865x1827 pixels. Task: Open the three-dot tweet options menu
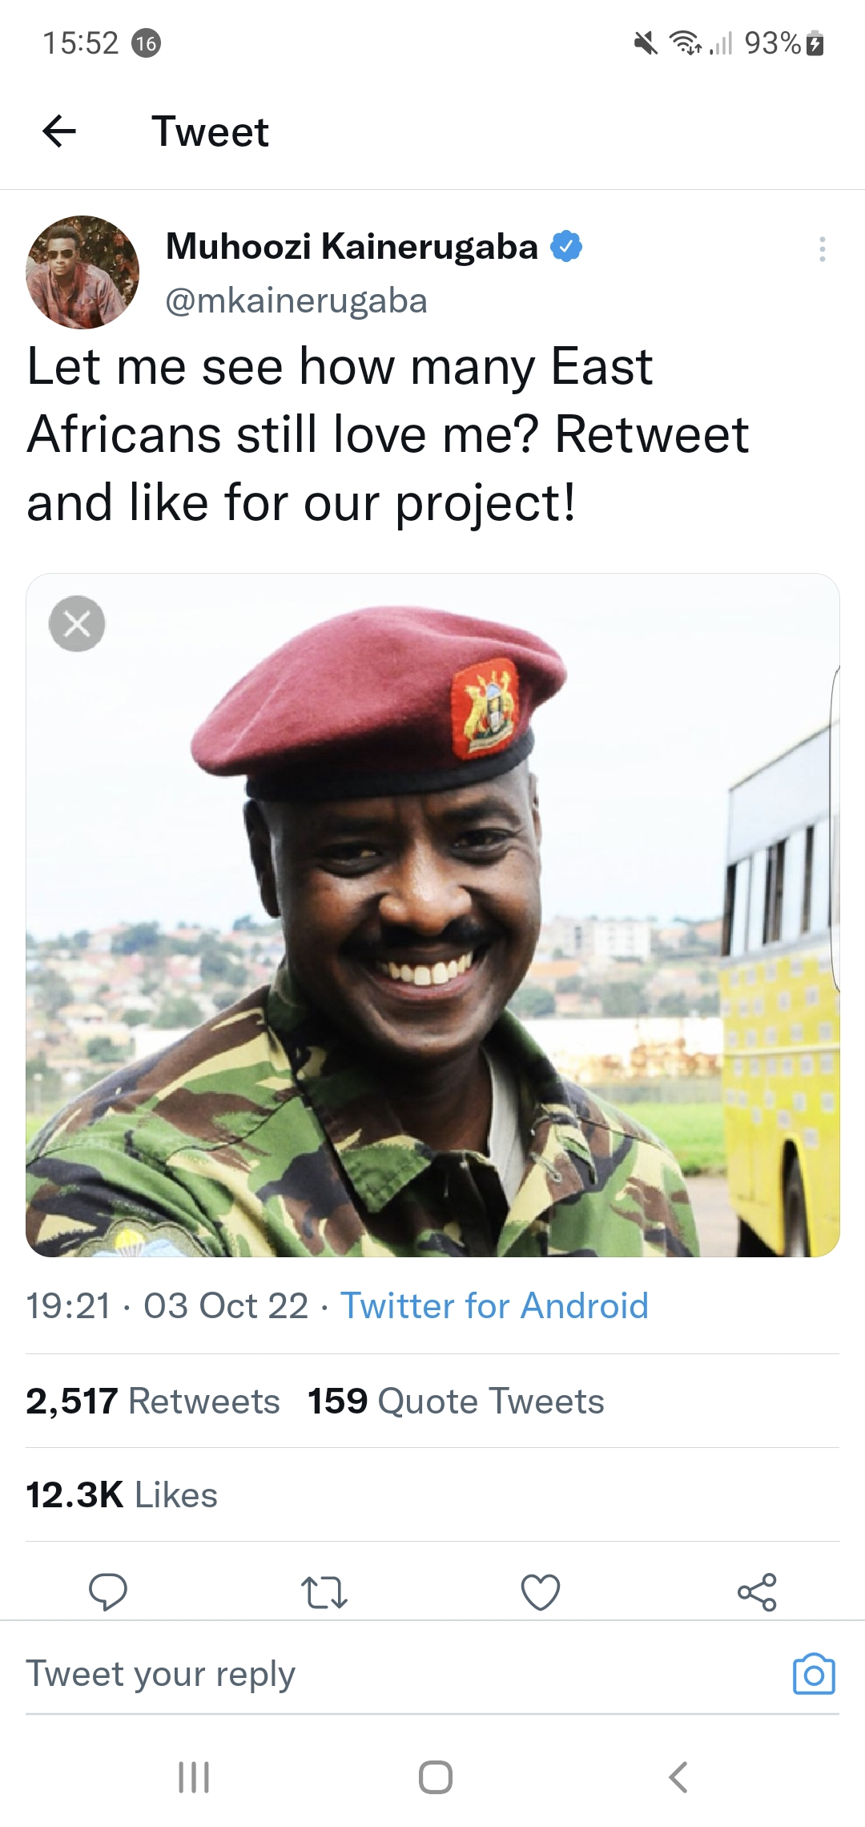point(822,249)
